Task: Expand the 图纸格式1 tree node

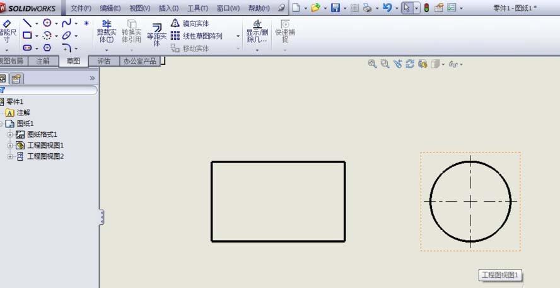Action: [10, 135]
